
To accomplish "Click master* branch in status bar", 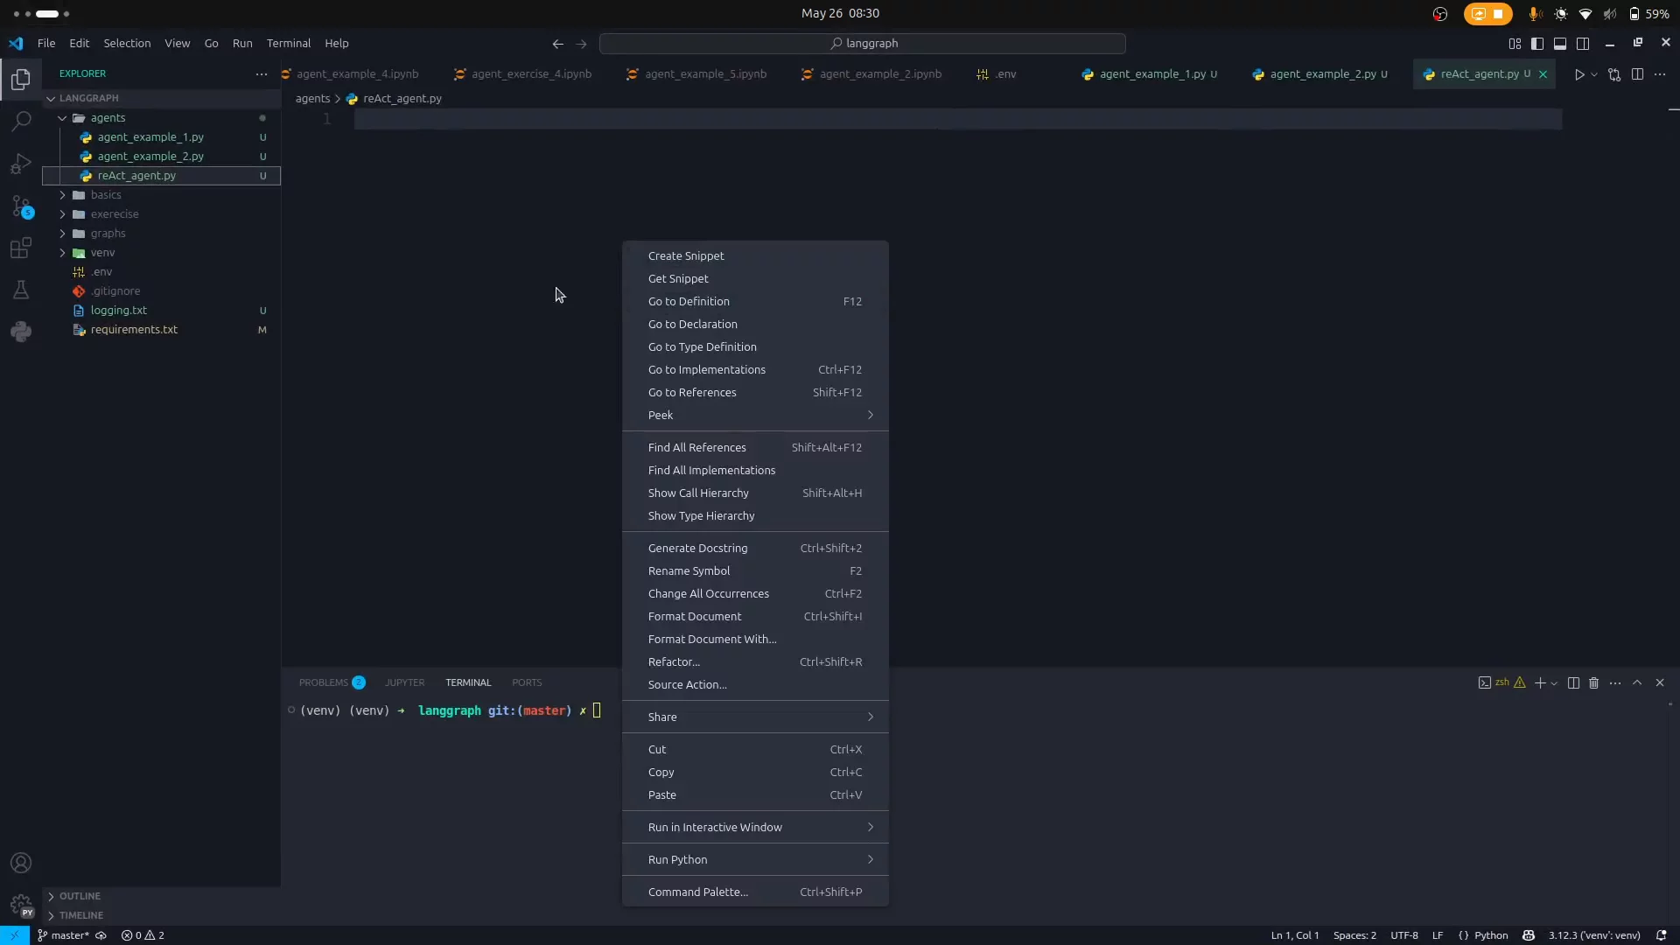I will pos(63,936).
